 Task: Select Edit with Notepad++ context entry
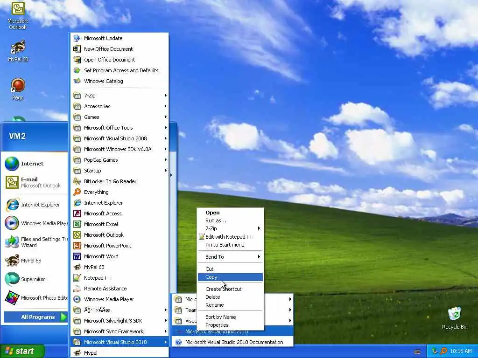click(x=230, y=236)
